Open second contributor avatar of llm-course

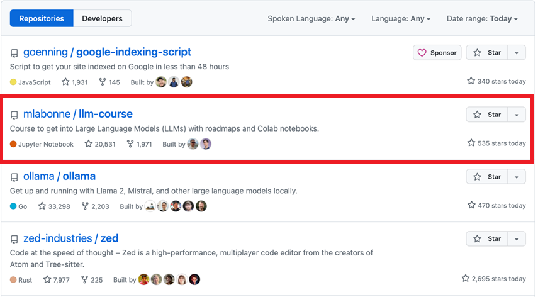point(206,144)
